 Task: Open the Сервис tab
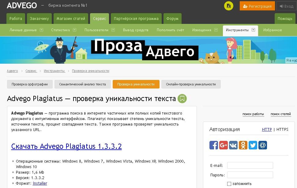tap(100, 19)
